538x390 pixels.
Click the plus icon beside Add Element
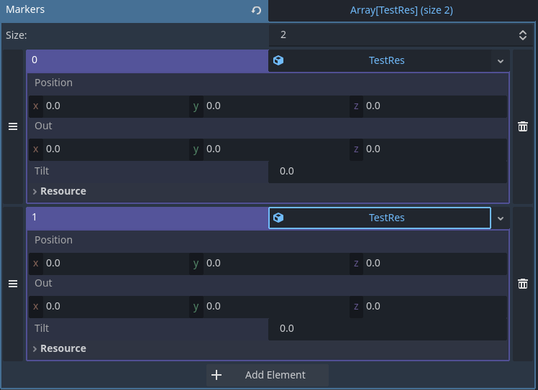tap(216, 375)
